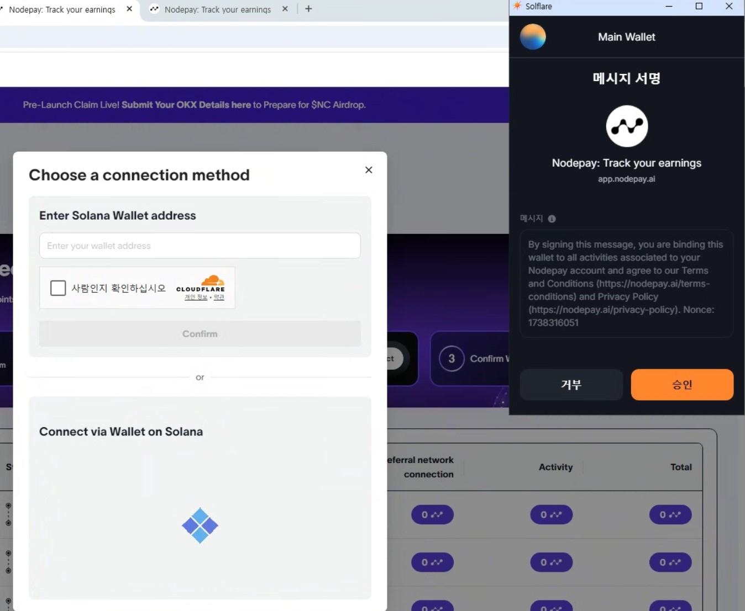This screenshot has width=745, height=611.
Task: Click the Enter your wallet address field
Action: coord(200,246)
